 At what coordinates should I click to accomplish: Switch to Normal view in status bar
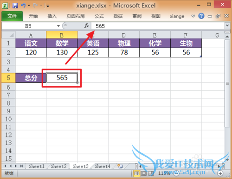pos(136,173)
